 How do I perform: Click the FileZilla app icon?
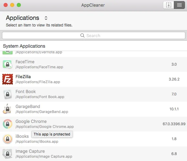click(8, 79)
